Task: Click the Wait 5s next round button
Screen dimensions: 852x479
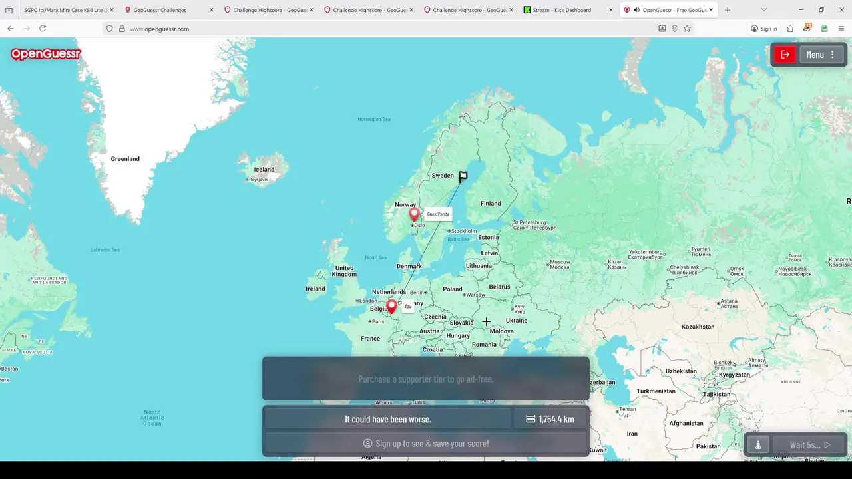Action: [809, 445]
